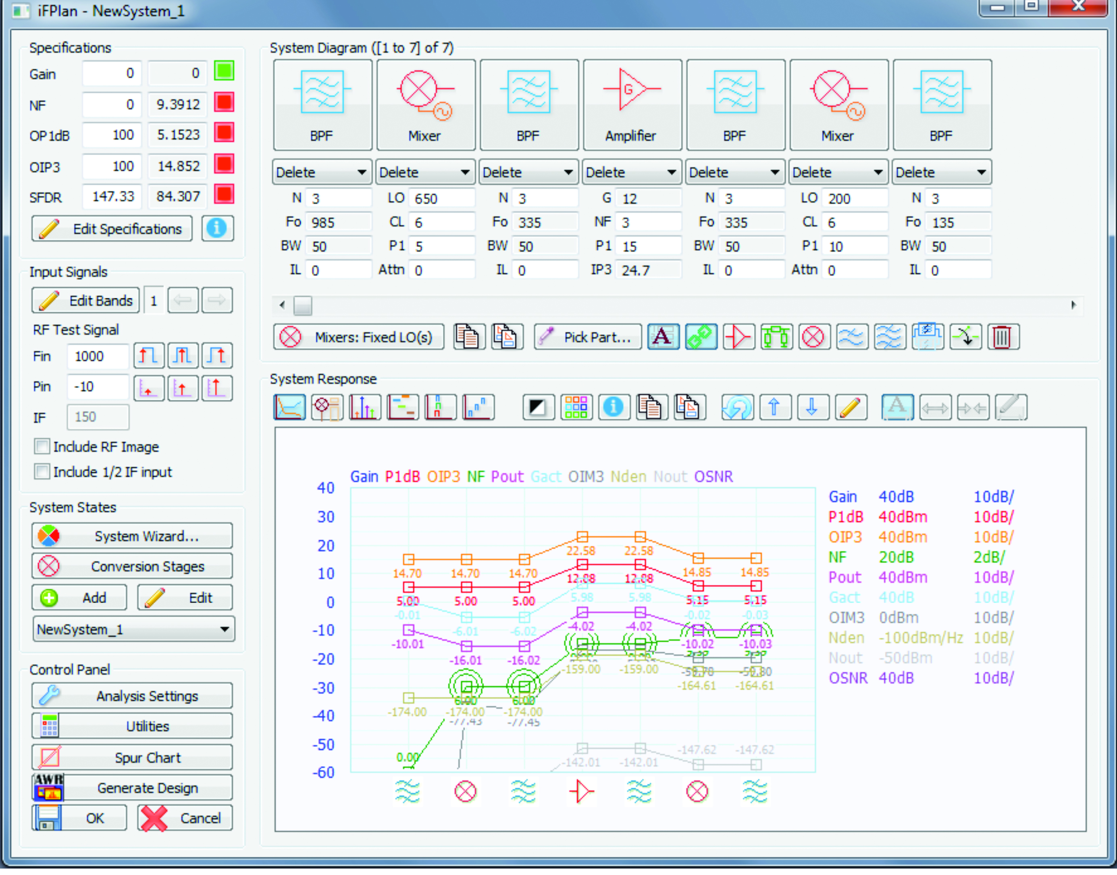Click the green chain link icon
The height and width of the screenshot is (875, 1117).
701,337
